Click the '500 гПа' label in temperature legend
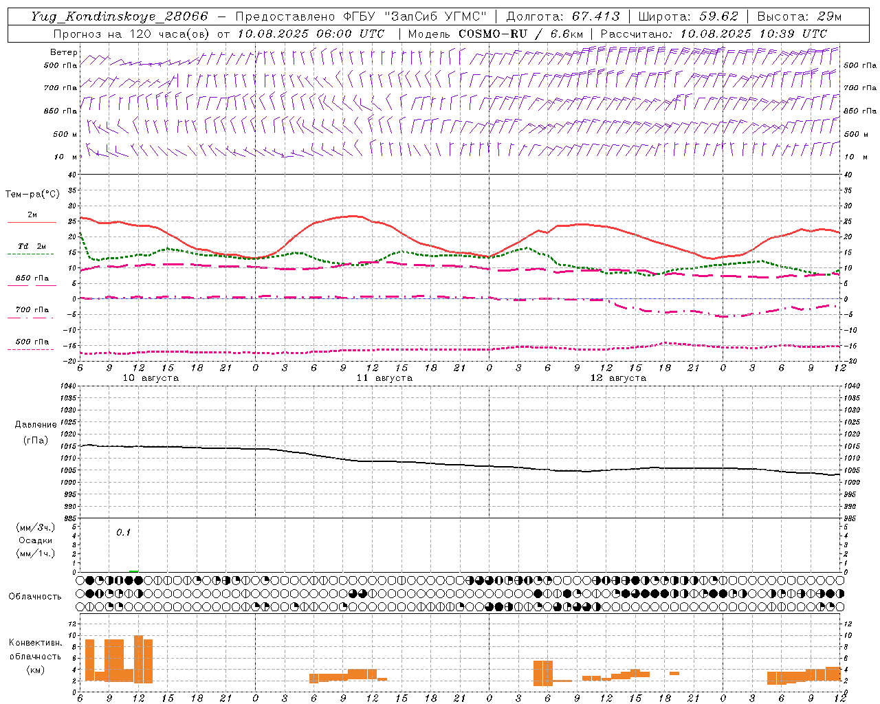The image size is (880, 704). pyautogui.click(x=32, y=342)
